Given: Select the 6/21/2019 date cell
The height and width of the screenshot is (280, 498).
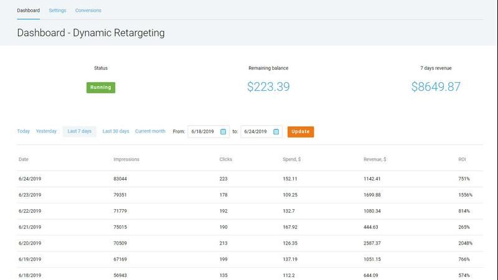Looking at the screenshot, I should [30, 227].
